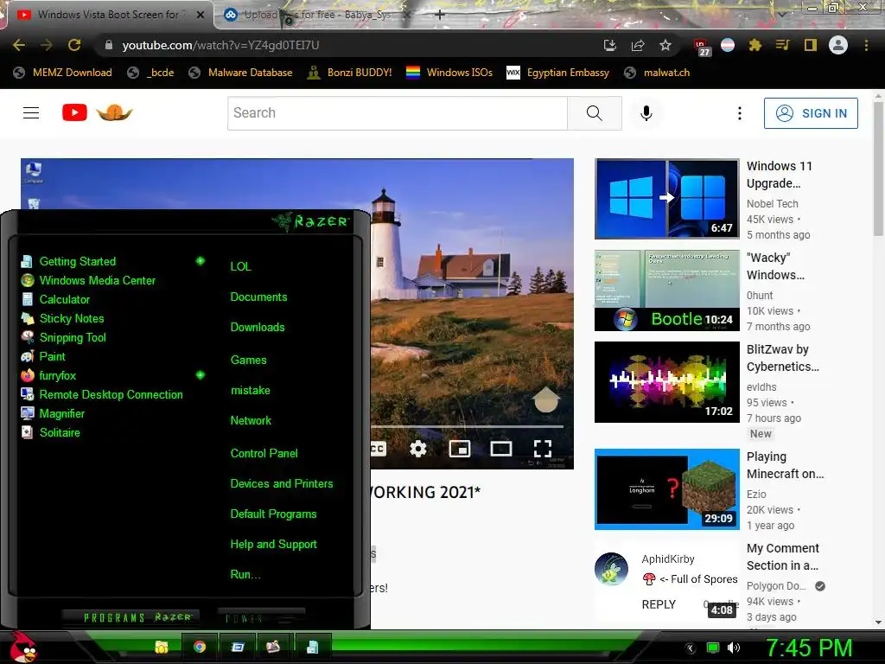Open BlitZwav by Cybernetics video thumbnail
The width and height of the screenshot is (885, 664).
point(667,381)
